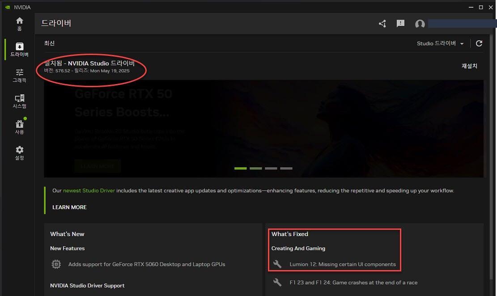Viewport: 497px width, 296px height.
Task: Open the feedback icon in the header
Action: pyautogui.click(x=401, y=23)
